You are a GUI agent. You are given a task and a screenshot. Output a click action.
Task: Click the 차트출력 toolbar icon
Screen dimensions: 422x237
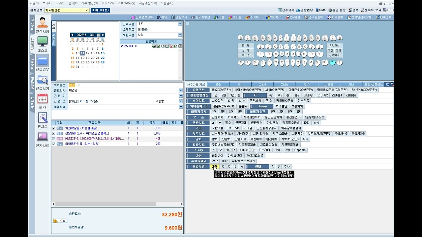point(335,17)
